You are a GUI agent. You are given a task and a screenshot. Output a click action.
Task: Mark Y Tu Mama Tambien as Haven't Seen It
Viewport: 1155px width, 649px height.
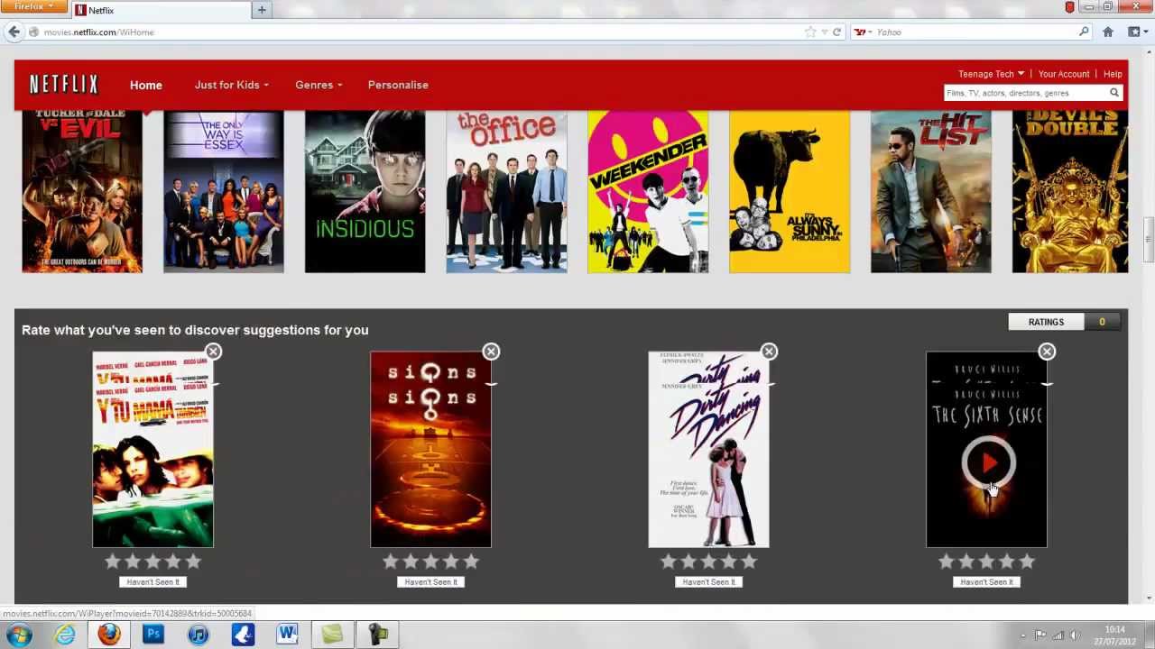[152, 581]
